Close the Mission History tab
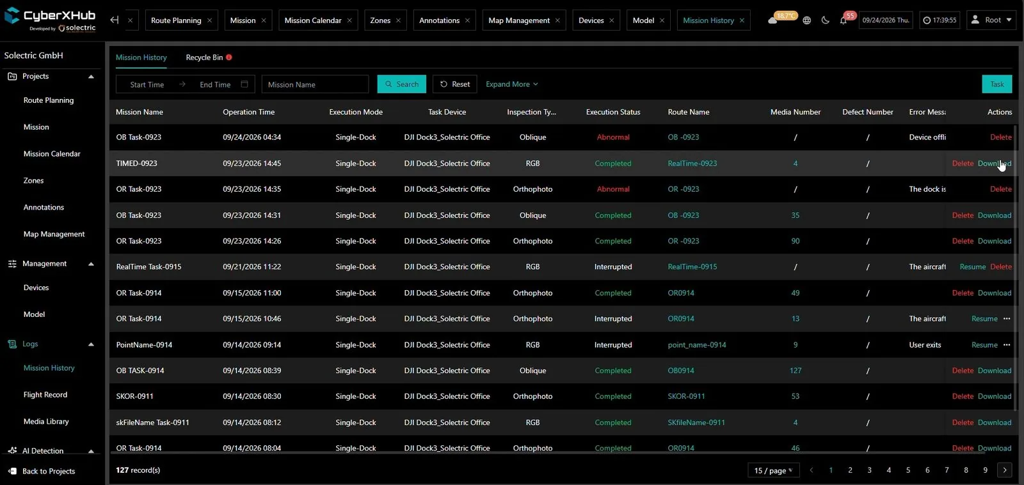Screen dimensions: 1024x485 click(x=742, y=20)
